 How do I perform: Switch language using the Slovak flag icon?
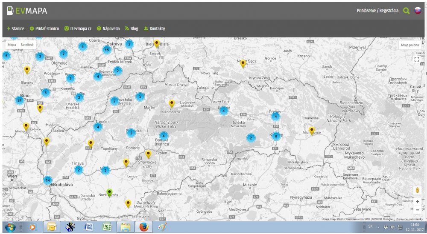pos(418,11)
